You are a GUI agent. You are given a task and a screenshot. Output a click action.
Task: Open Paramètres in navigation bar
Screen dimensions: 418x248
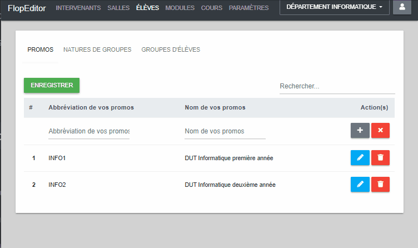pyautogui.click(x=248, y=8)
